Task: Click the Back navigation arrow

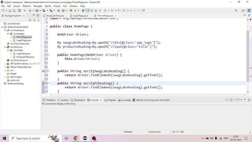Action: [x=128, y=11]
